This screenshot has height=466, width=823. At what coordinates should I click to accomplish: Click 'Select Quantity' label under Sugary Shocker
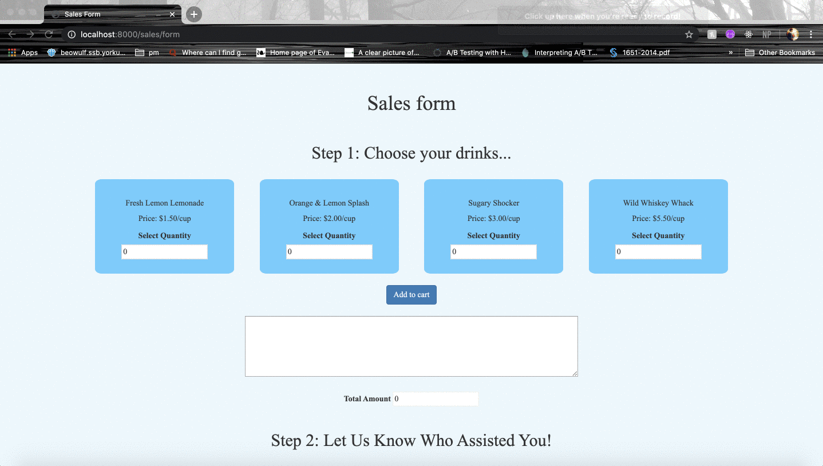[494, 236]
